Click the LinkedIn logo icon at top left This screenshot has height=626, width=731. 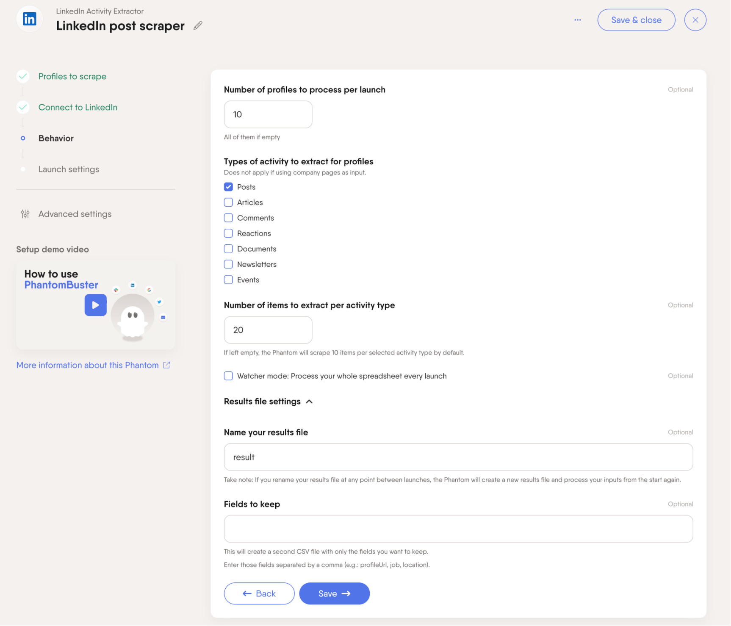tap(29, 19)
